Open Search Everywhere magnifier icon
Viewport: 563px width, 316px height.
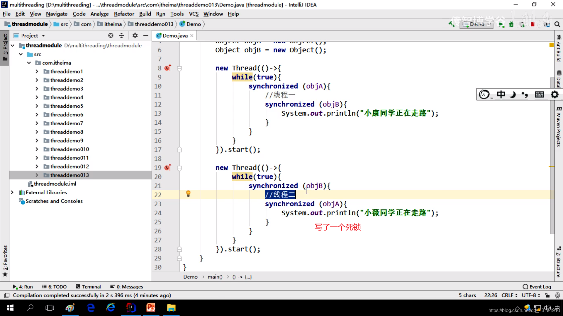click(x=557, y=24)
